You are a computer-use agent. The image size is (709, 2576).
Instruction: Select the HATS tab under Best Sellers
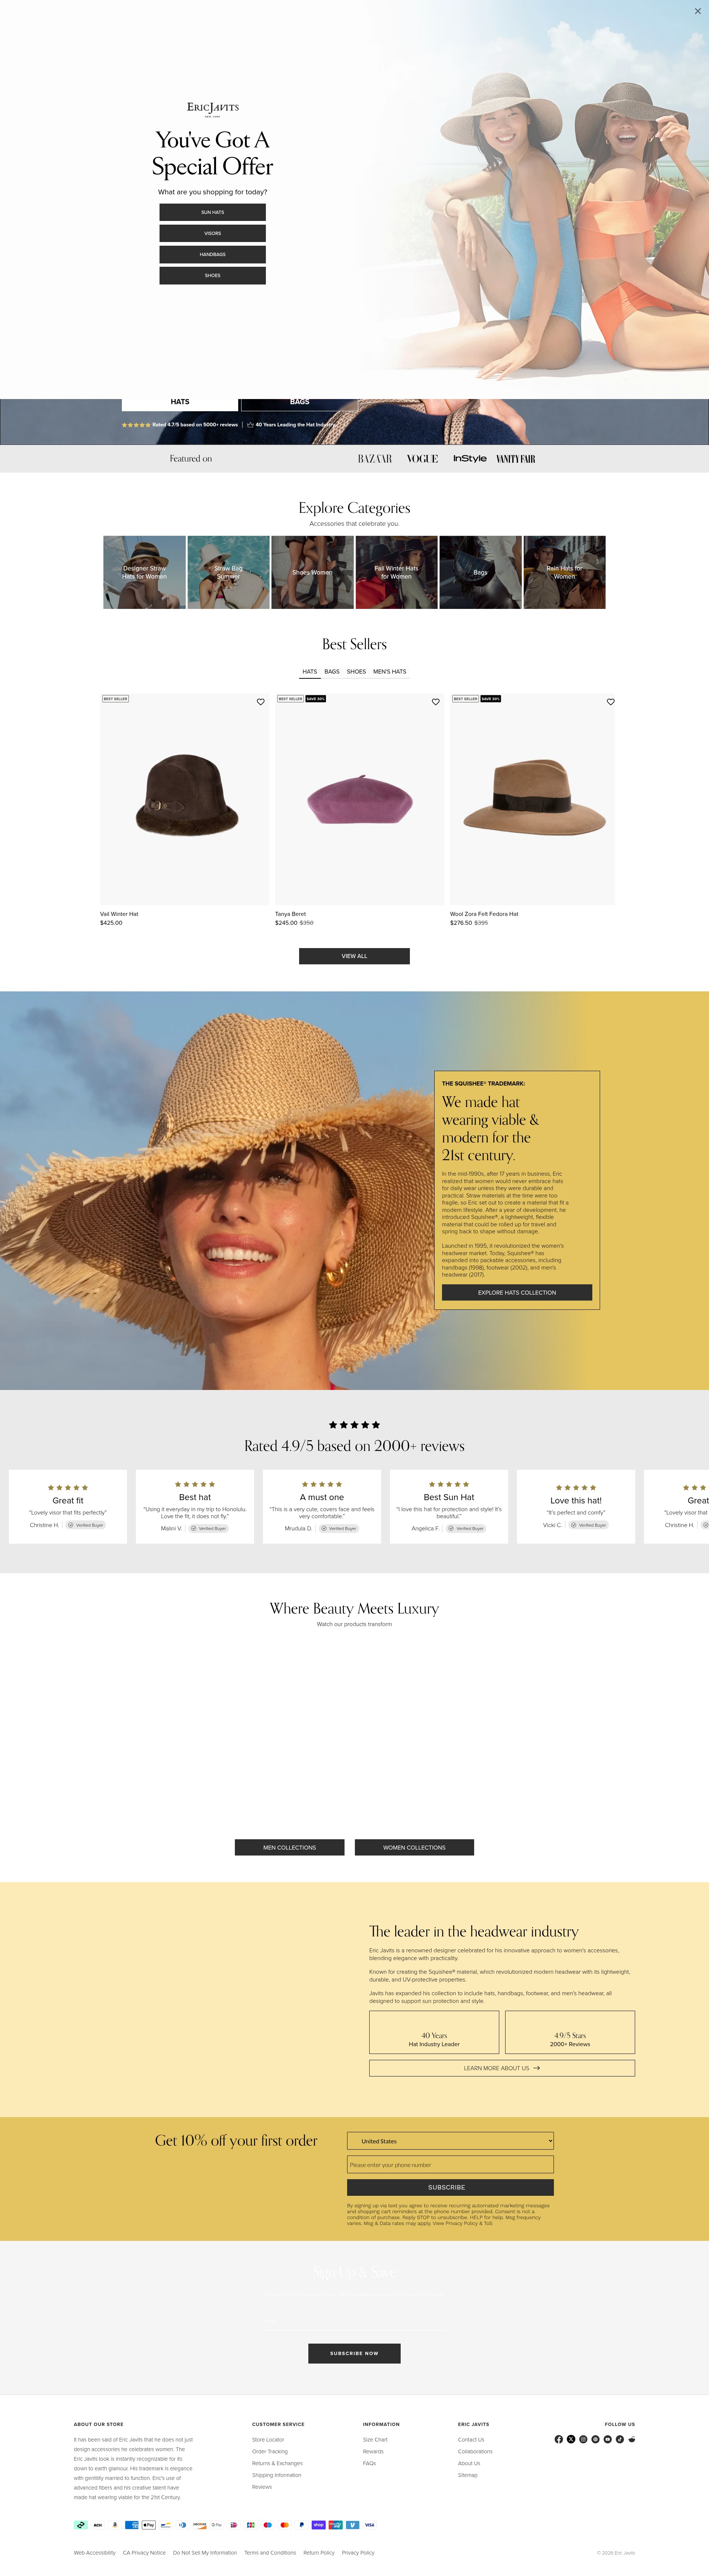(x=310, y=672)
